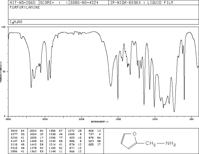Select peak entry 1008 in the table
This screenshot has height=154, width=199.
(71, 134)
